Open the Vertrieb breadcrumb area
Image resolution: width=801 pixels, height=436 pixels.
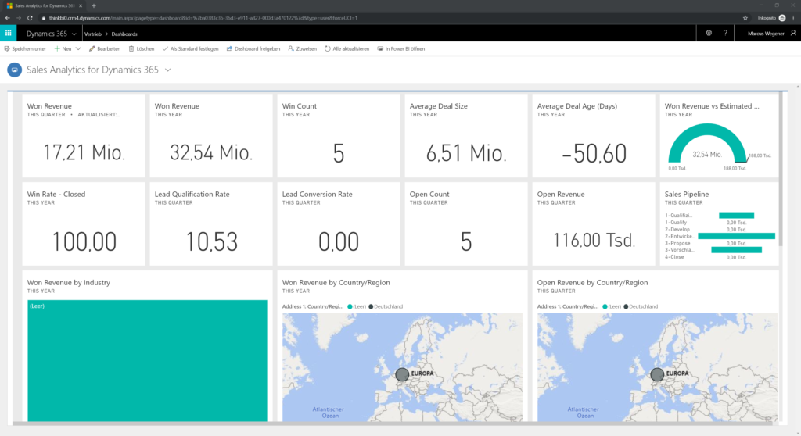(93, 34)
